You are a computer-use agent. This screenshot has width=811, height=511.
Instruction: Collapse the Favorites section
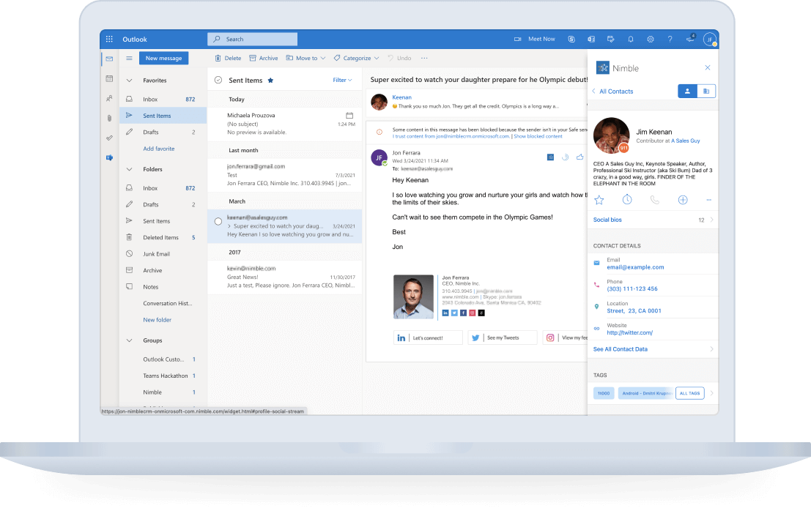pyautogui.click(x=129, y=81)
